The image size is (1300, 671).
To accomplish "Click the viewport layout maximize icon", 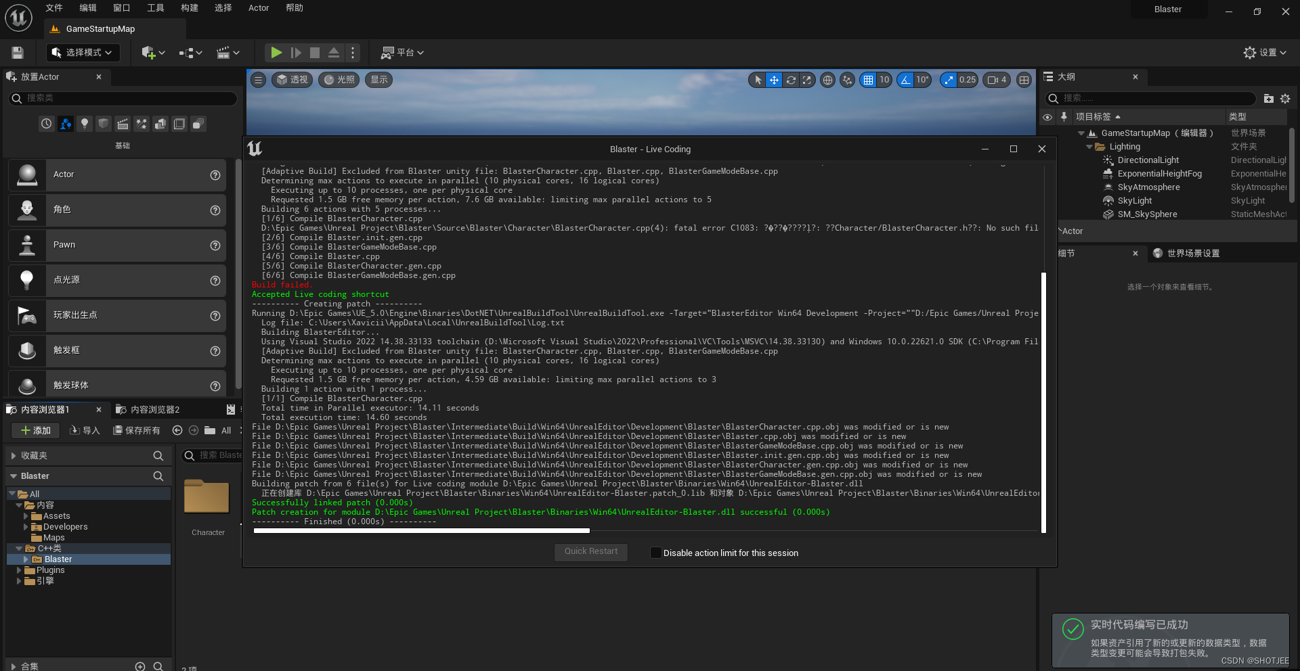I will point(1024,80).
